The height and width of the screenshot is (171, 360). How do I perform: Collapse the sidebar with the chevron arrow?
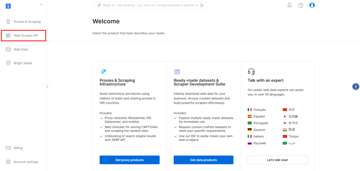tap(47, 86)
